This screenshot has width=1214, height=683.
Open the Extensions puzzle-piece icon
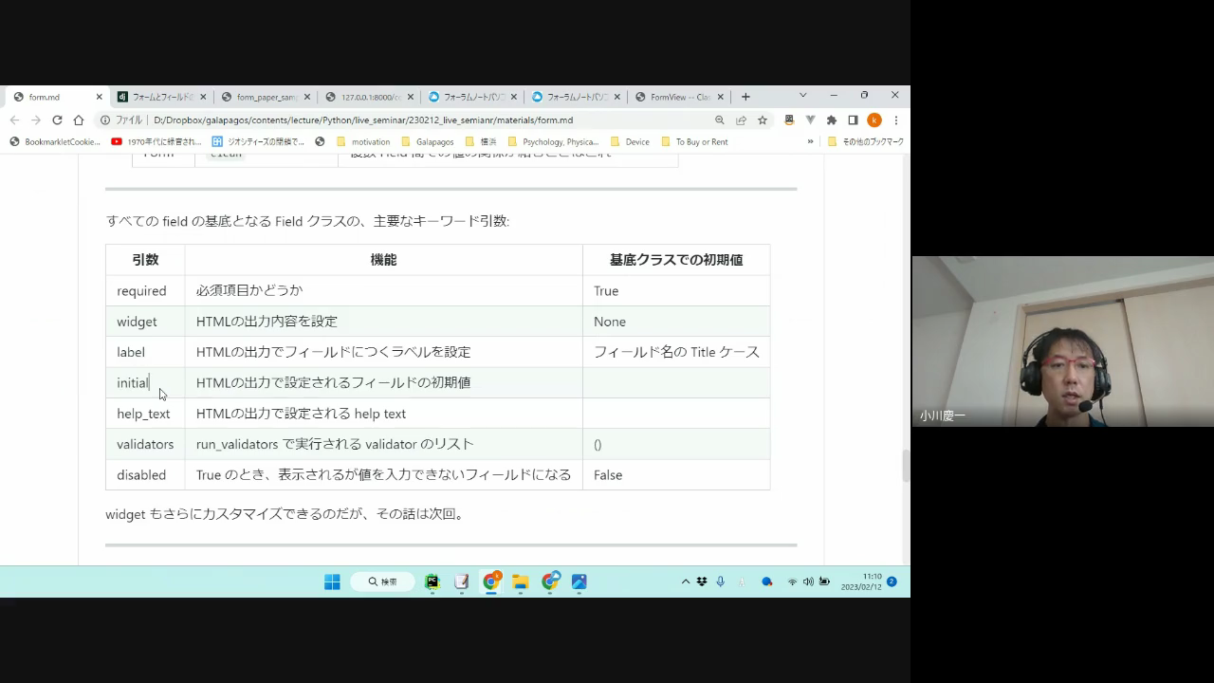pos(832,120)
